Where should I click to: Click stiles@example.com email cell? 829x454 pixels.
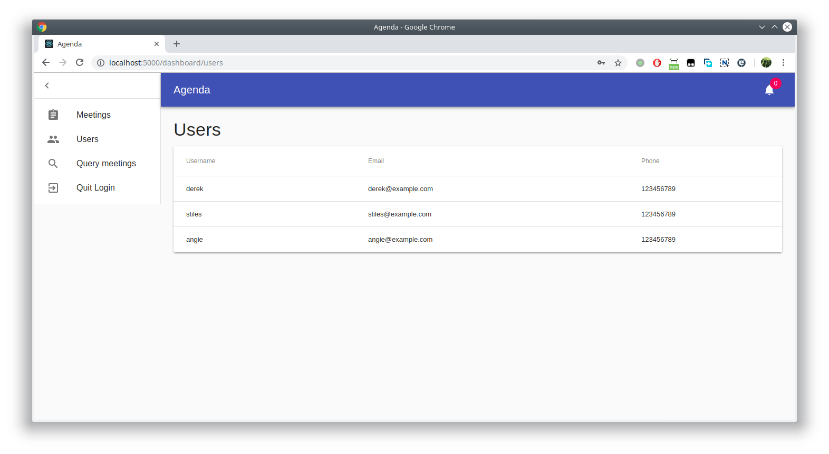tap(400, 214)
